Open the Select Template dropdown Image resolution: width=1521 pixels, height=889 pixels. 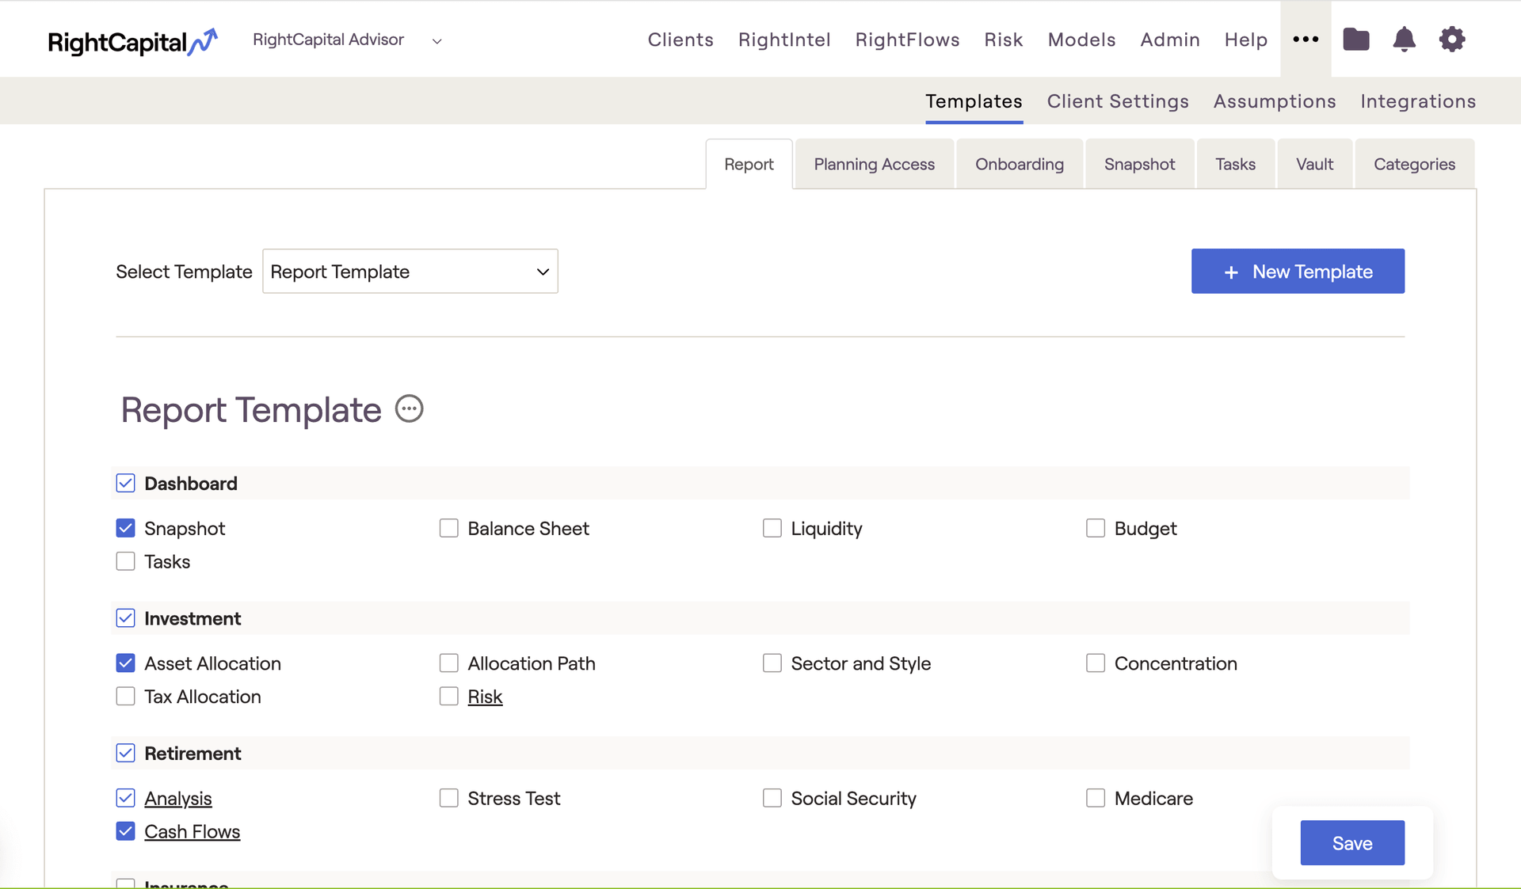(410, 272)
